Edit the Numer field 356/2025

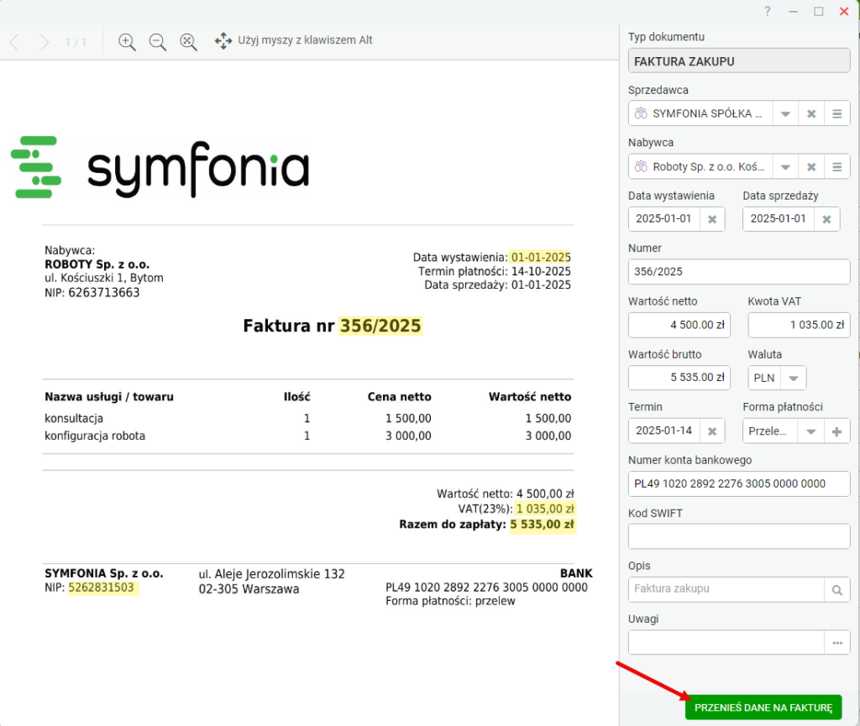point(739,272)
